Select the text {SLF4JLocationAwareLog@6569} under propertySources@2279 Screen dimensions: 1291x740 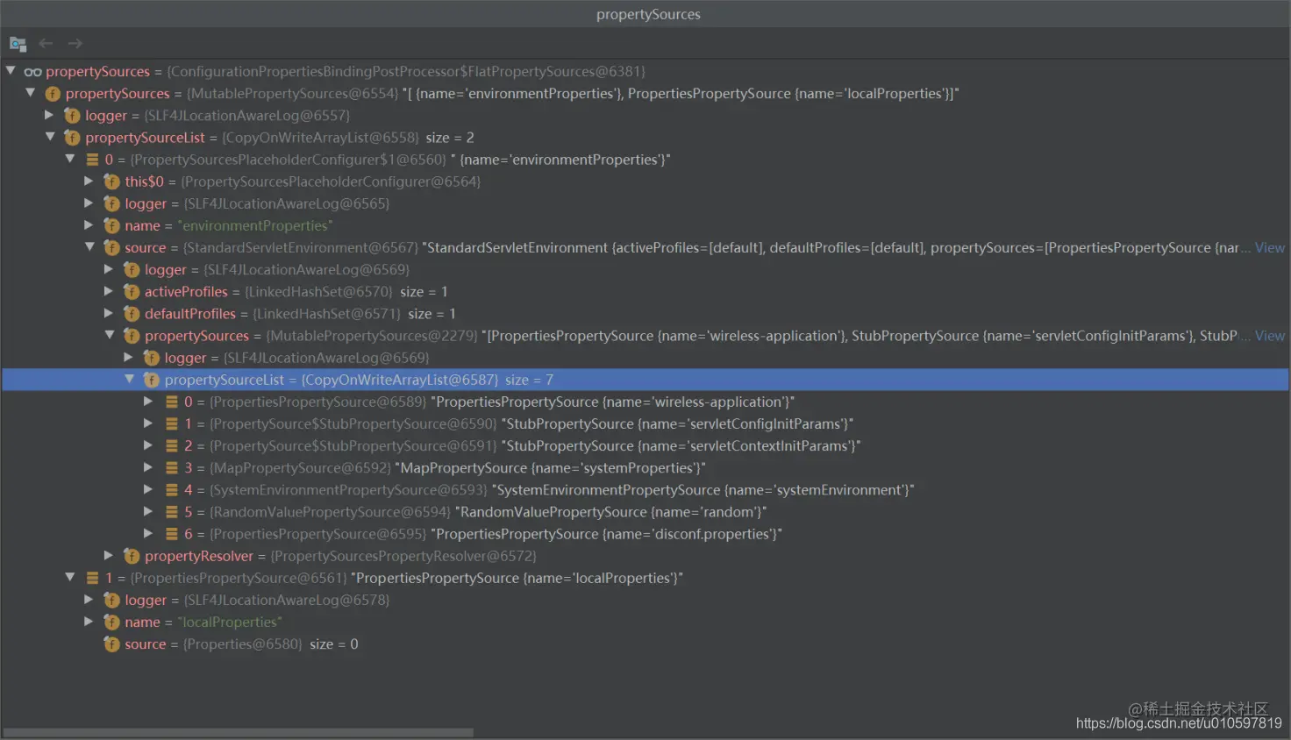(x=326, y=358)
